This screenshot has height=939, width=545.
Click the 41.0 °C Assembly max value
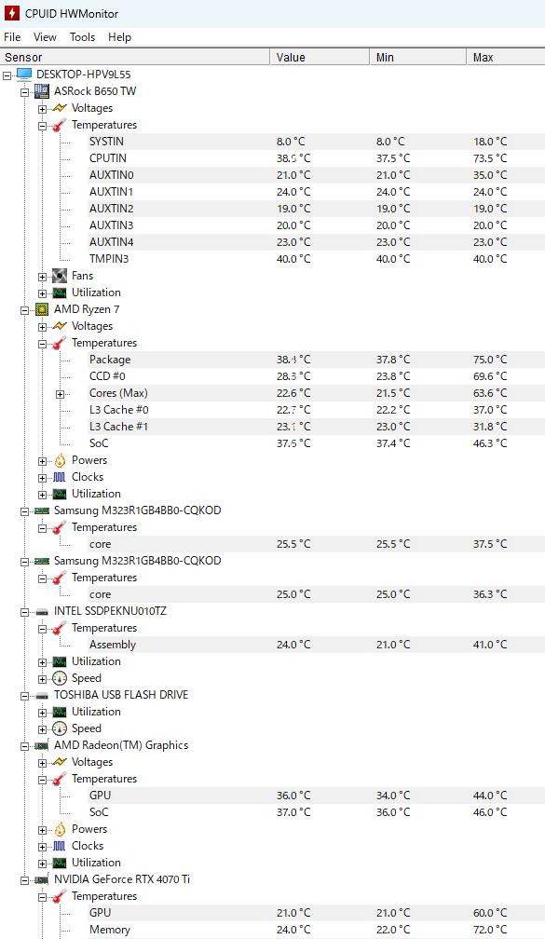pos(490,645)
